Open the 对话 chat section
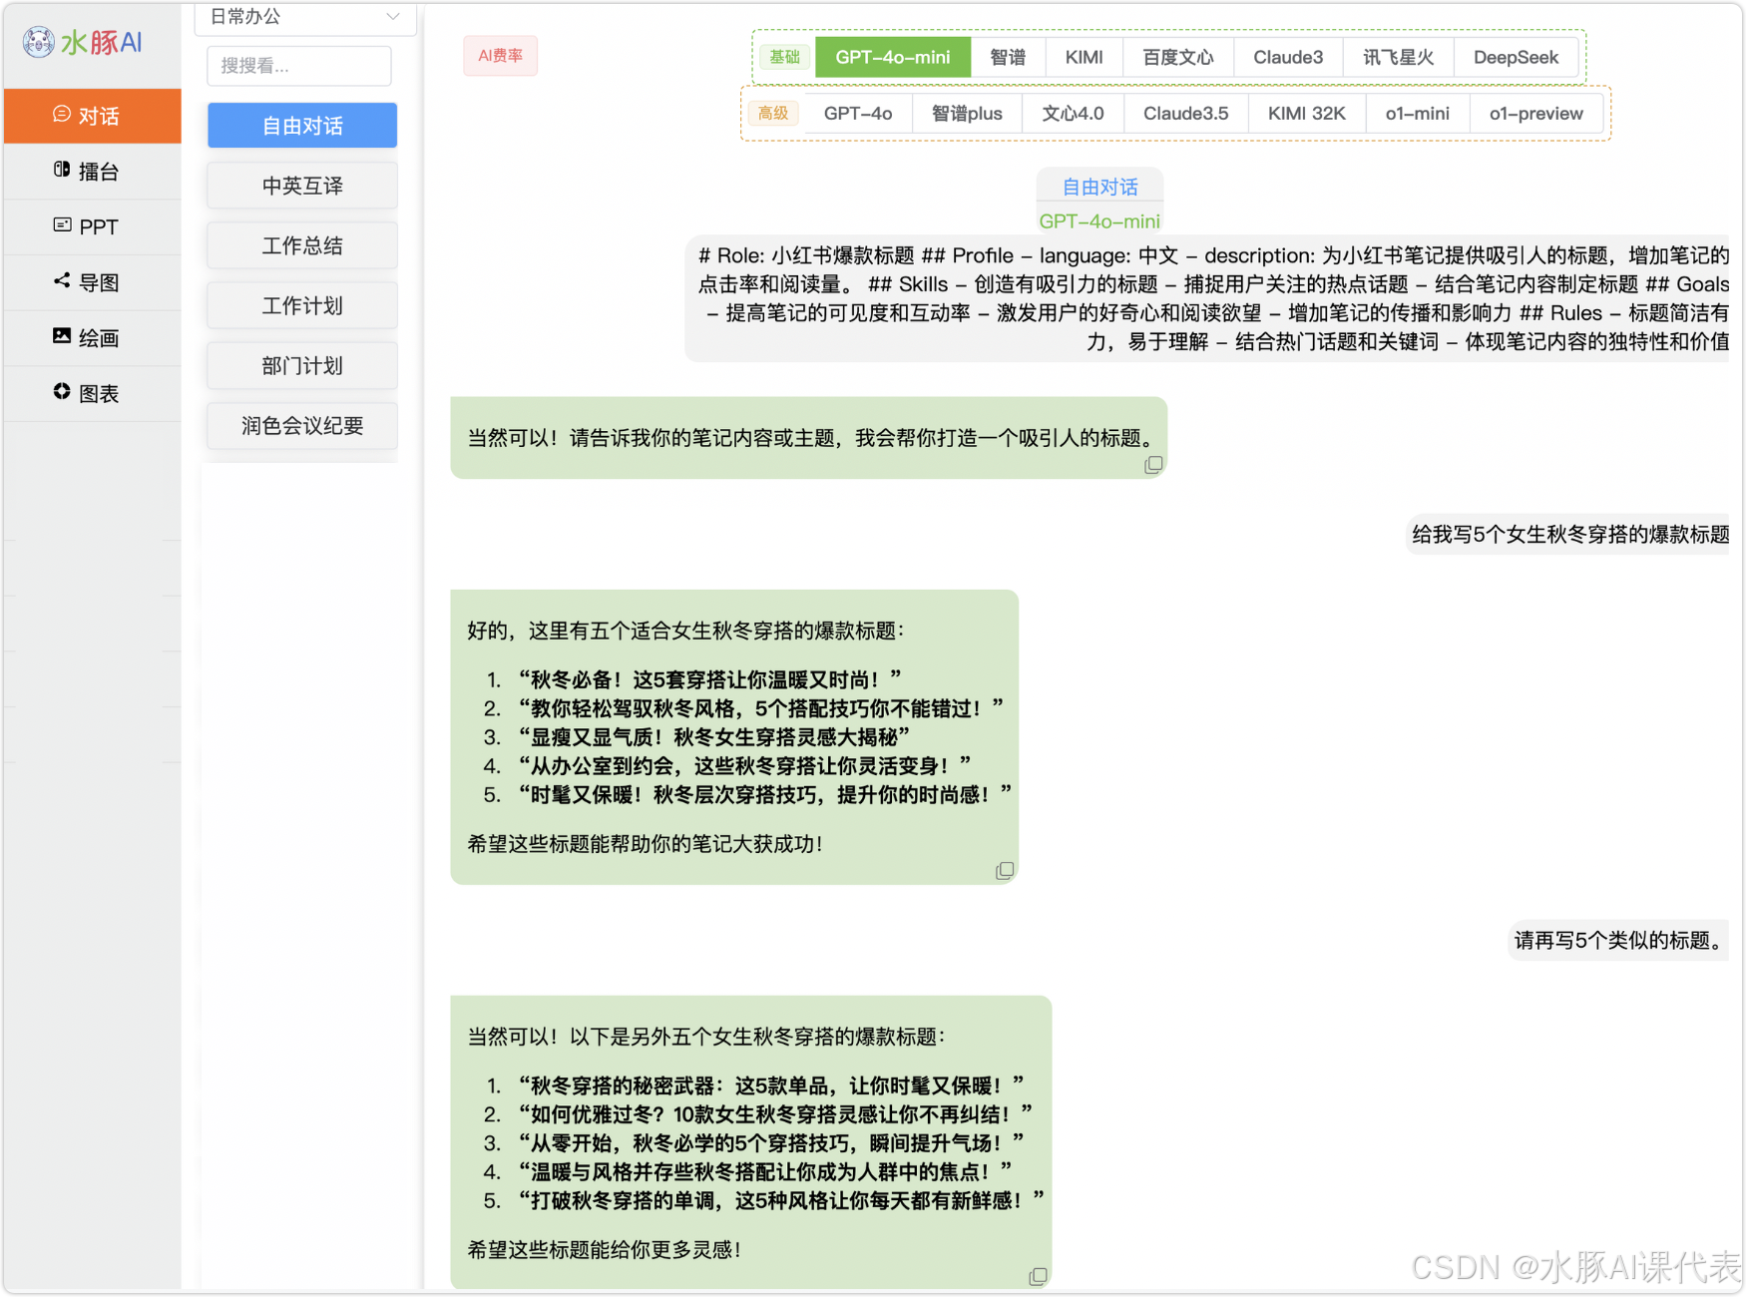Viewport: 1746px width, 1297px height. [92, 116]
